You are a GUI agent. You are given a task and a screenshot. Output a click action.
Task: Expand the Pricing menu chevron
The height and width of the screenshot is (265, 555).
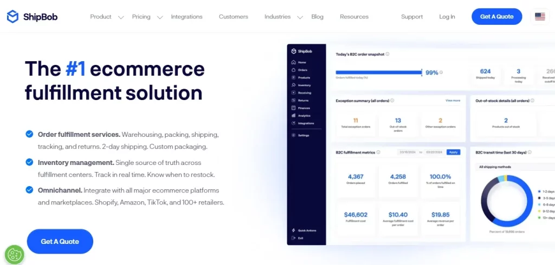click(x=160, y=17)
